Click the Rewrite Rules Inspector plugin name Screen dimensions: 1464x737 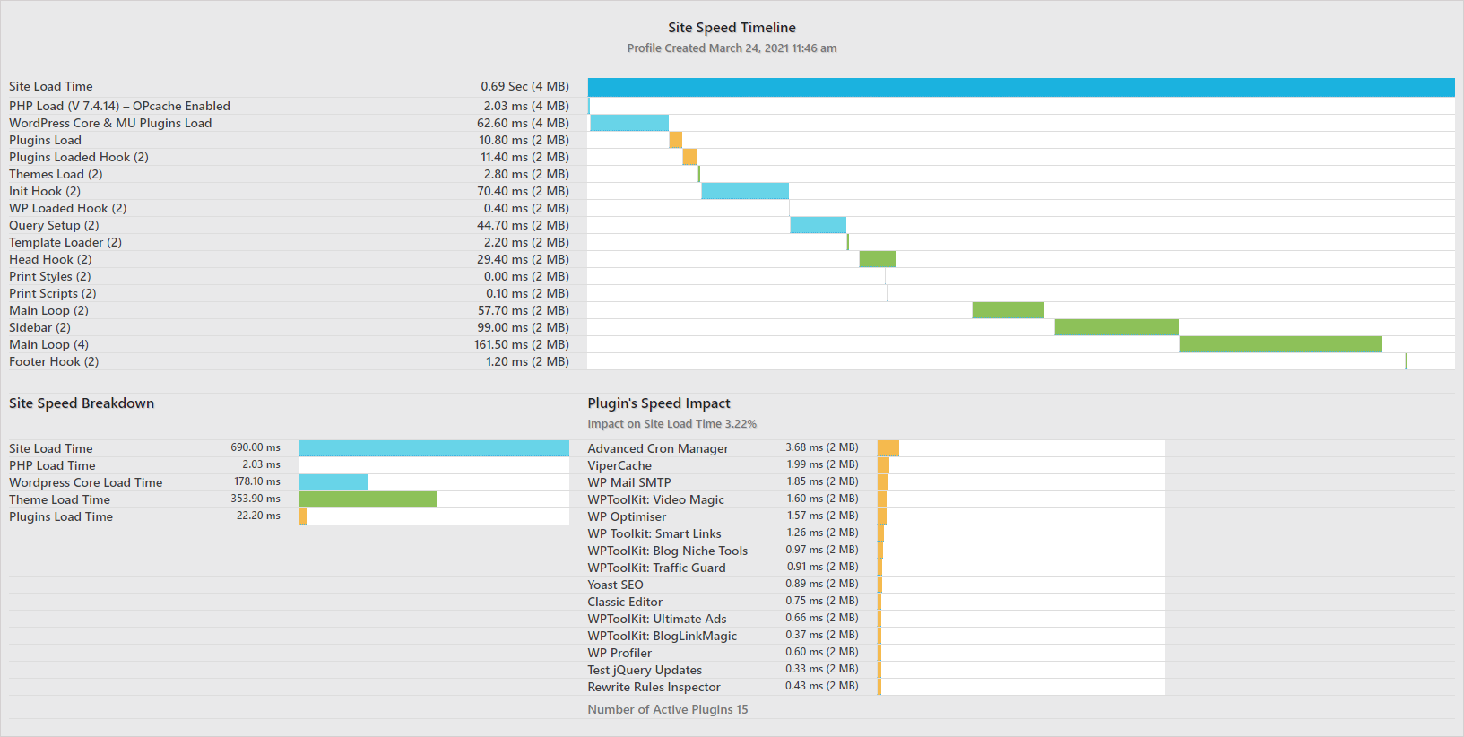coord(654,687)
